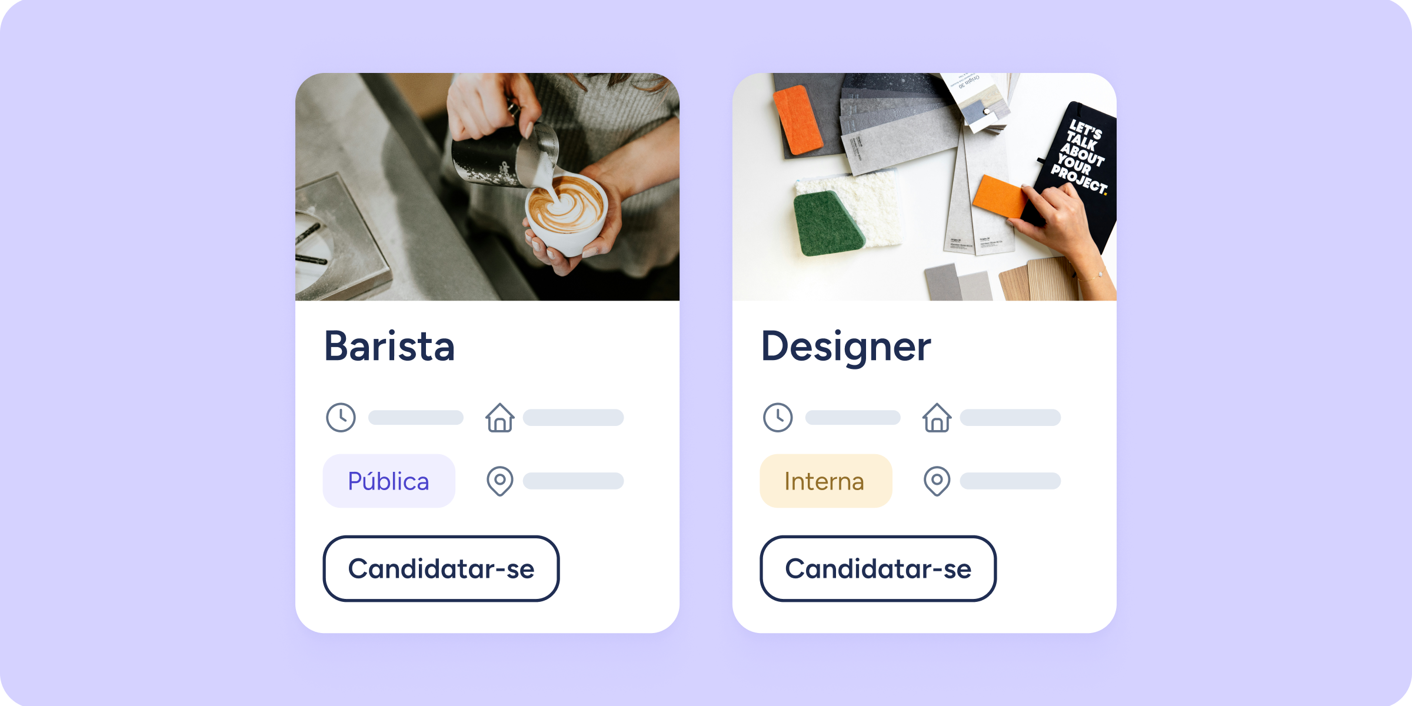Click the house icon on Designer card
Screen dimensions: 1412x706
point(937,418)
